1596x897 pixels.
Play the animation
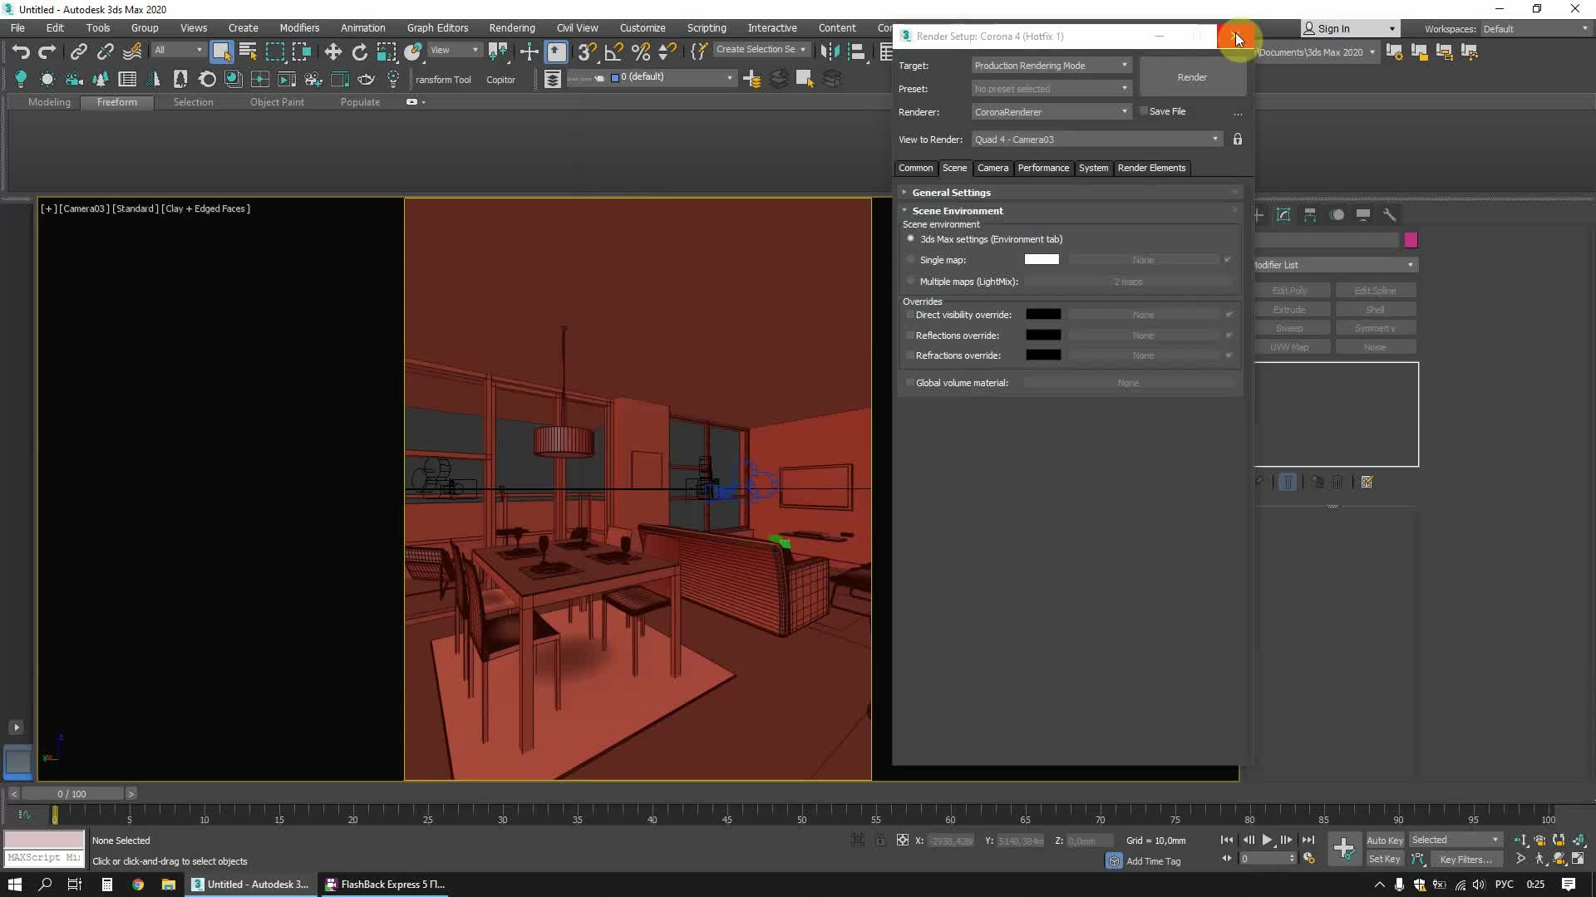coord(1267,841)
